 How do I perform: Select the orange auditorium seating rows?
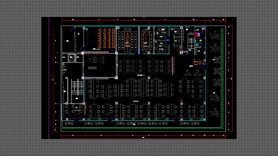point(106,37)
